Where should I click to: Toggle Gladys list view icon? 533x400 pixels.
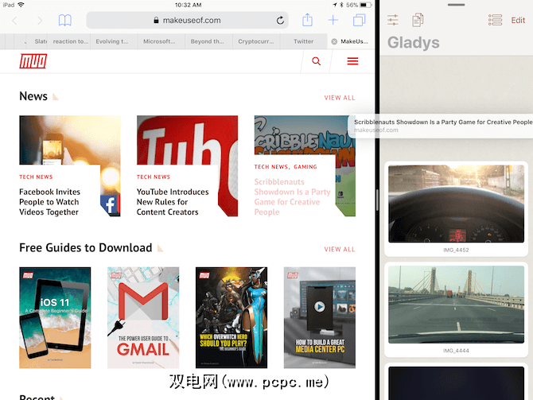(495, 20)
